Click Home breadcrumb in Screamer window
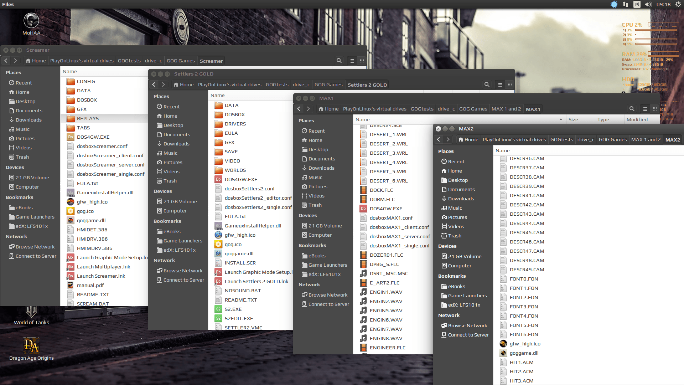The height and width of the screenshot is (385, 684). [x=36, y=61]
